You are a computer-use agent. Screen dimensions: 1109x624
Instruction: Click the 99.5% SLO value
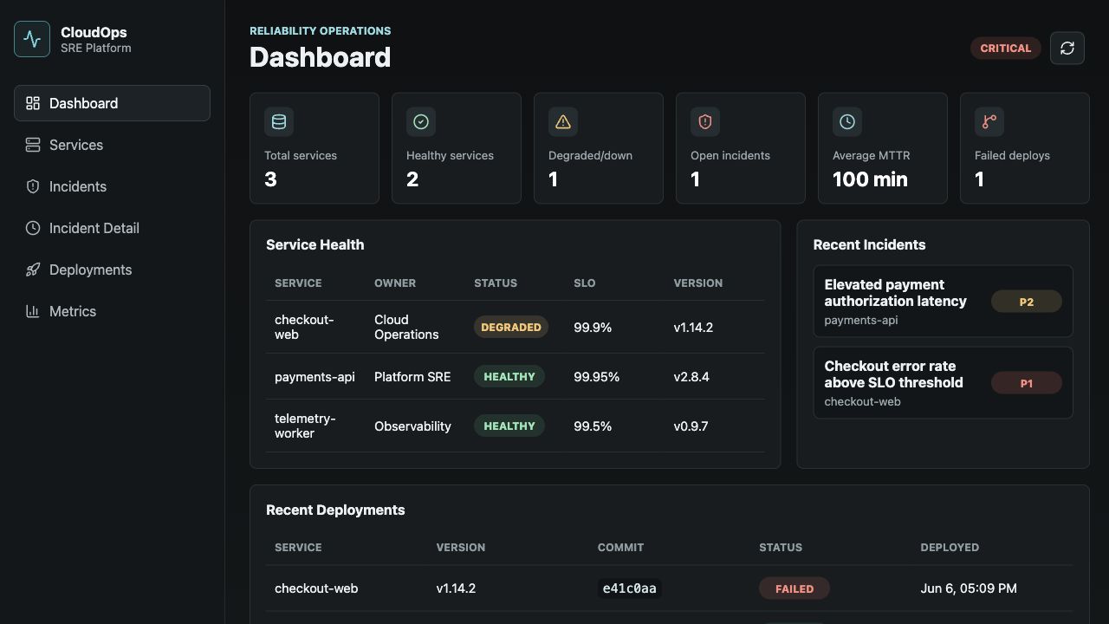tap(593, 426)
